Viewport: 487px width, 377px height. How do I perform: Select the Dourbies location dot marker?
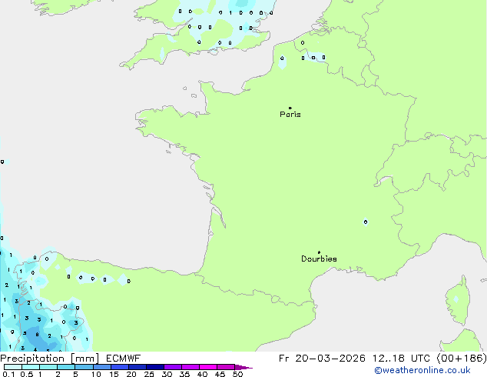[319, 252]
